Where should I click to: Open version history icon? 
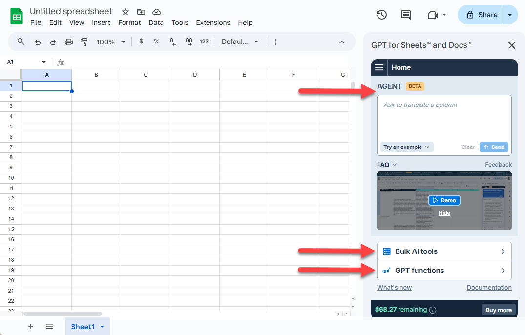click(x=381, y=15)
